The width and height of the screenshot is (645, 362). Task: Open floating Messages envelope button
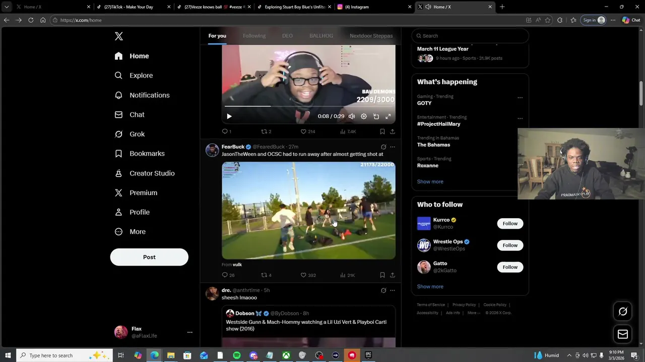click(x=623, y=334)
